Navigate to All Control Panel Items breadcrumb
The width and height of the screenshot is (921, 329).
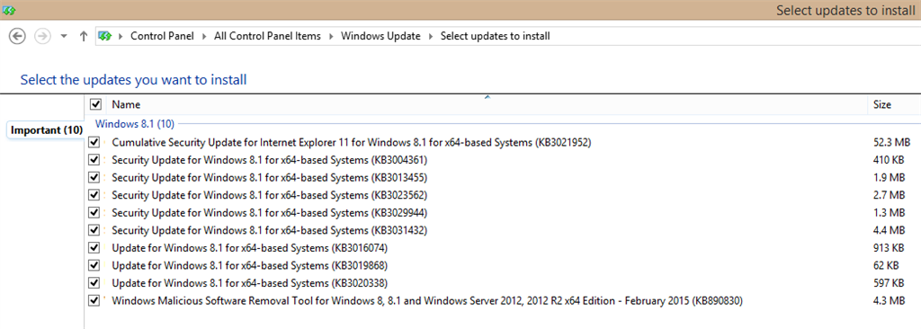(x=267, y=37)
